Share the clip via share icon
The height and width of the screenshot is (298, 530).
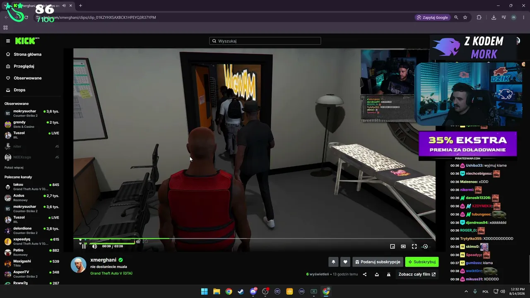(x=365, y=274)
